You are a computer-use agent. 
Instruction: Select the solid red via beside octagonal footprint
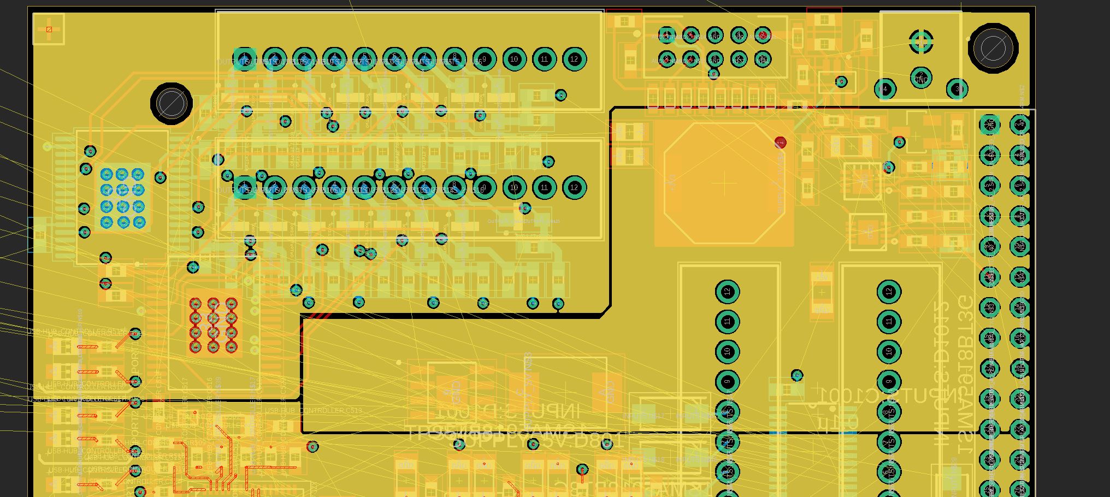pyautogui.click(x=780, y=143)
